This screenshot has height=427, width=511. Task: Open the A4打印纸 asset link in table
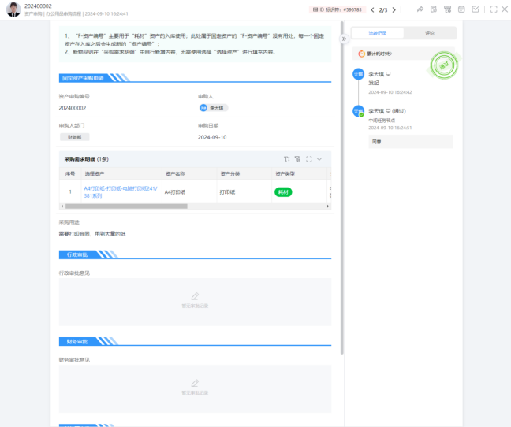pos(120,191)
